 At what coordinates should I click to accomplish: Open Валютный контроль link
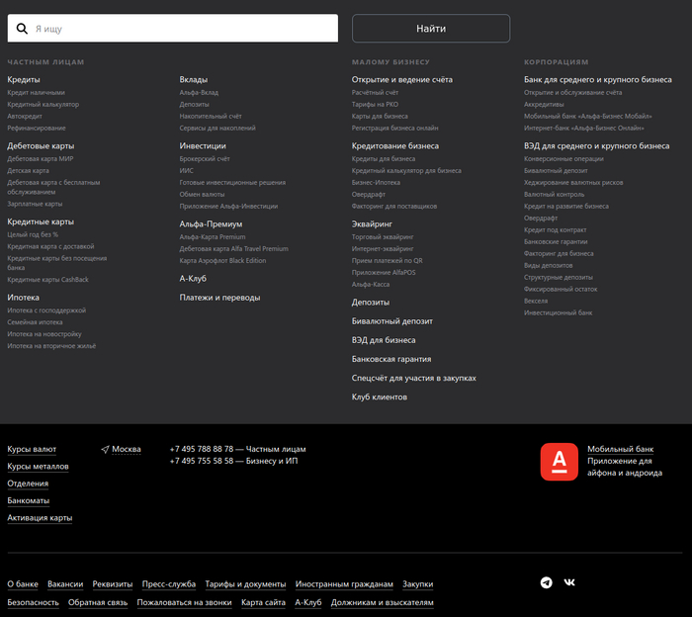click(555, 195)
